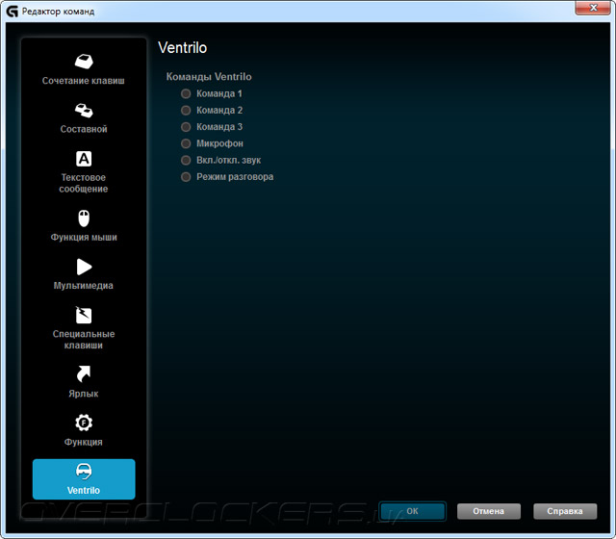Click the Вкл./откл. звук label text
616x539 pixels.
pyautogui.click(x=229, y=160)
